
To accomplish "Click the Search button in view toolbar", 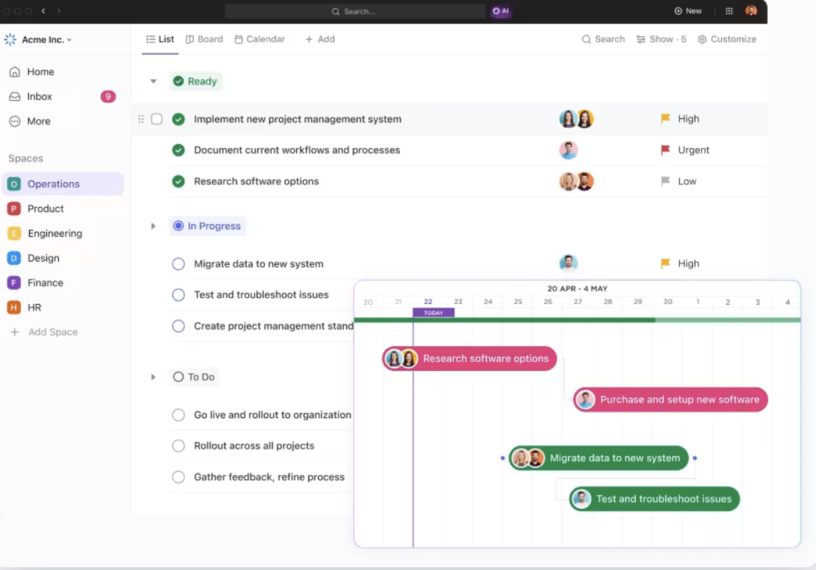I will pos(603,39).
